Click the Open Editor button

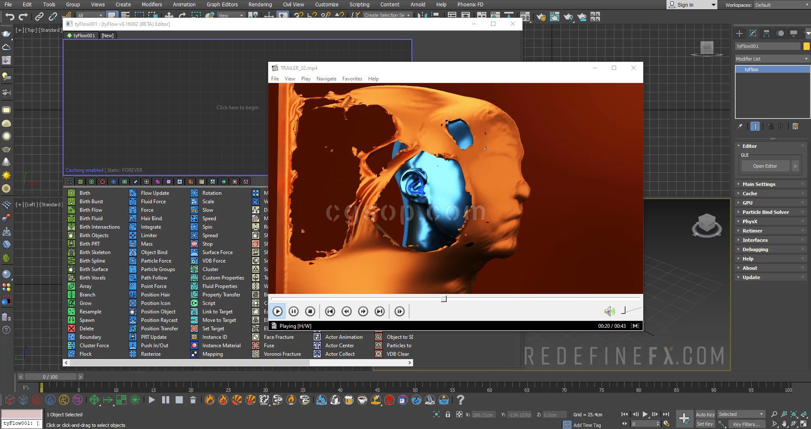click(765, 166)
